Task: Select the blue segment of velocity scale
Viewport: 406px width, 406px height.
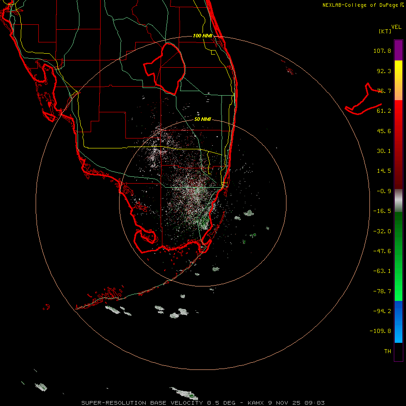Action: pos(398,322)
